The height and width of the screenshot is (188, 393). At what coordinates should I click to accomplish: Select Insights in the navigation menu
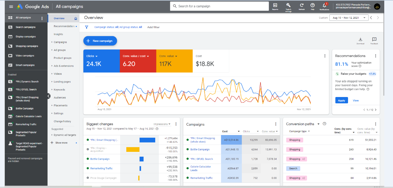click(58, 34)
